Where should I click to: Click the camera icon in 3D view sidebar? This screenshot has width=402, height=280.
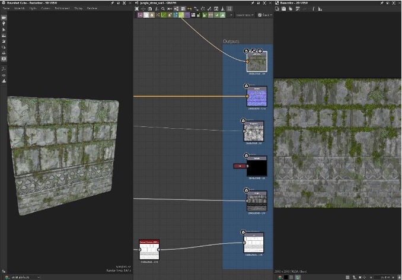click(x=4, y=18)
